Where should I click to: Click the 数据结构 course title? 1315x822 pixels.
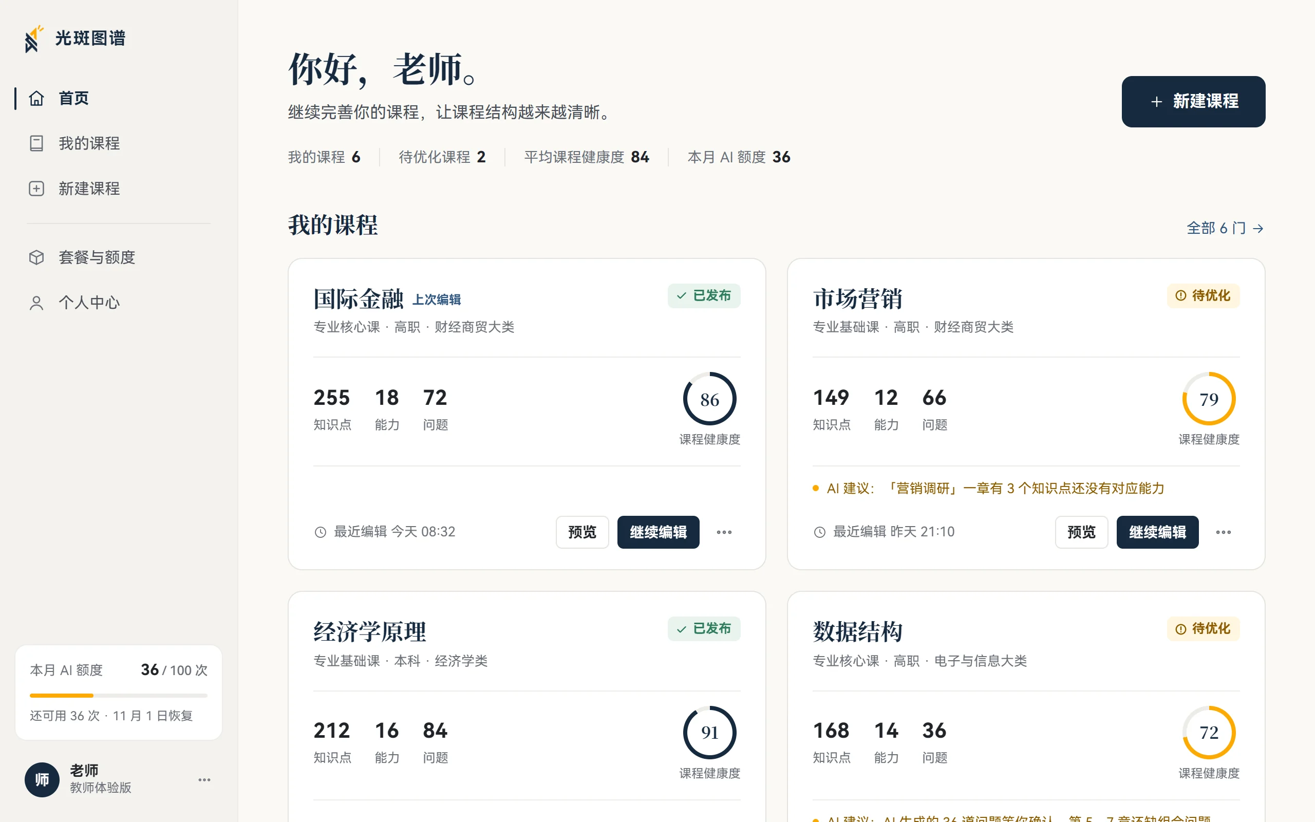tap(857, 632)
